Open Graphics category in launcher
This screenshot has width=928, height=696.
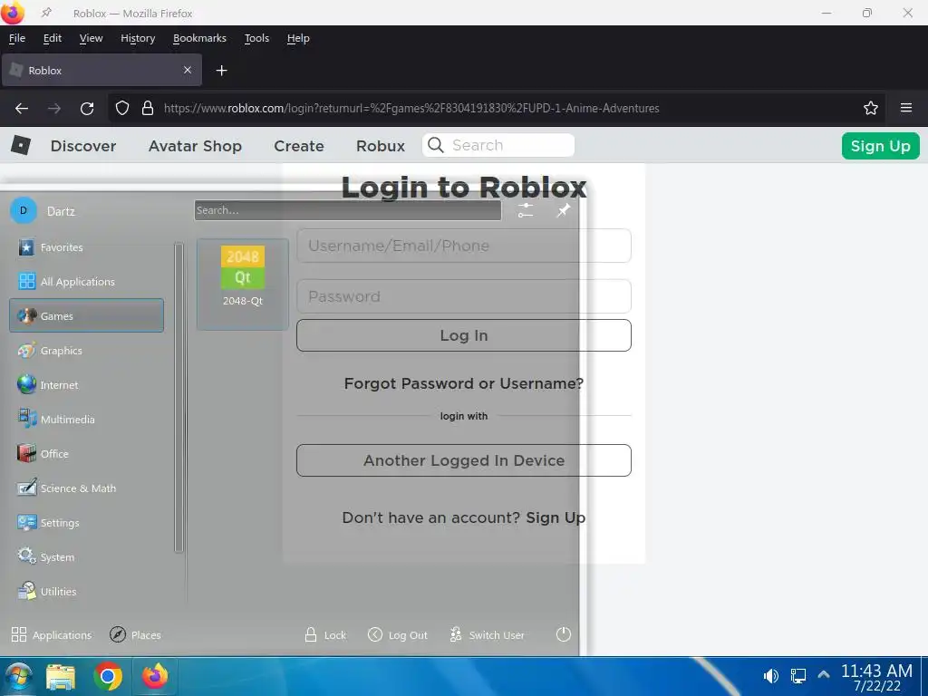pyautogui.click(x=86, y=351)
